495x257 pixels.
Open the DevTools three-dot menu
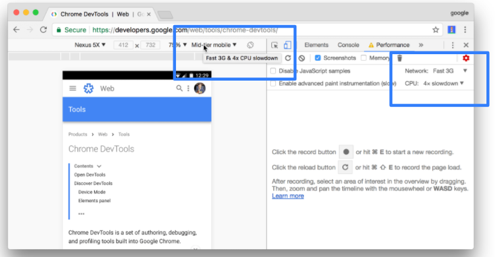453,45
